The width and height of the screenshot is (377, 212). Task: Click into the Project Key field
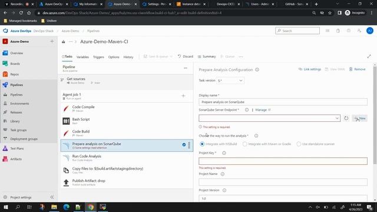(283, 161)
